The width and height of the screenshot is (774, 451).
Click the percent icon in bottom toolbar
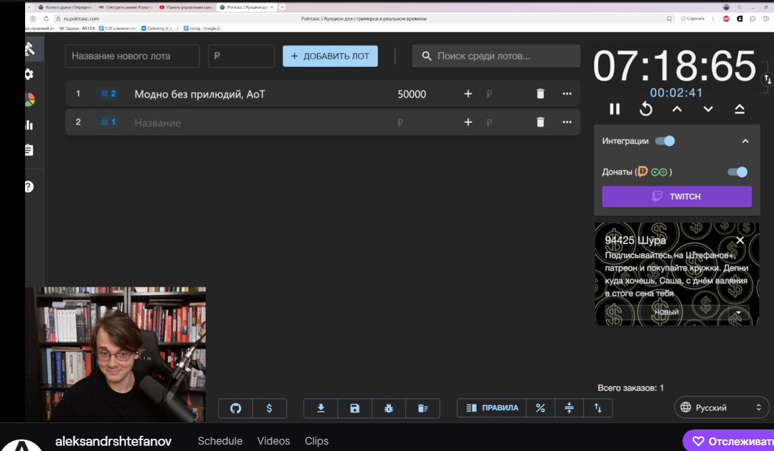tap(541, 408)
